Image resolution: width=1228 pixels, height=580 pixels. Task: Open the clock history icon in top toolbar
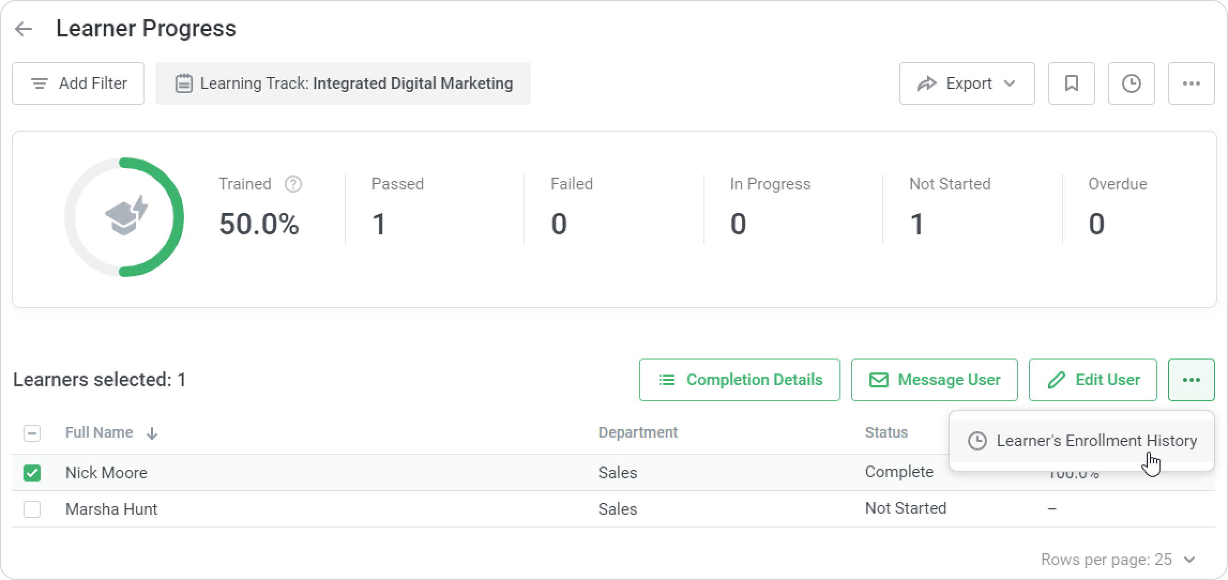point(1131,83)
